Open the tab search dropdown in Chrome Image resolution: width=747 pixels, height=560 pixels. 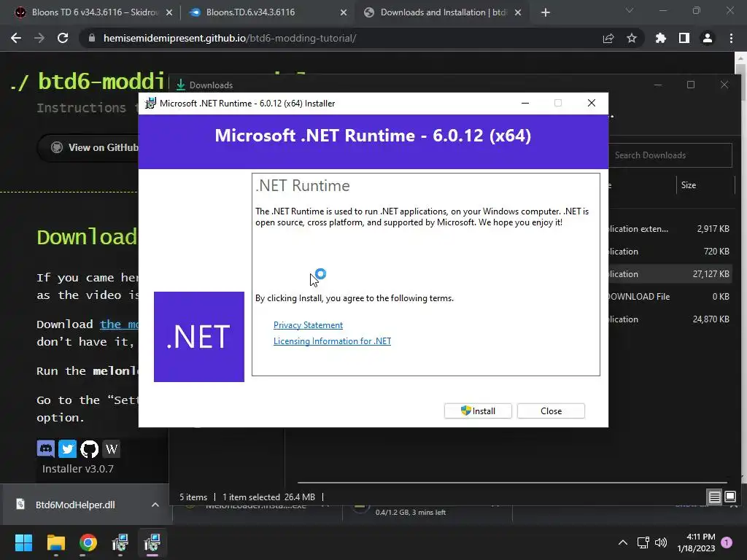[x=630, y=10]
